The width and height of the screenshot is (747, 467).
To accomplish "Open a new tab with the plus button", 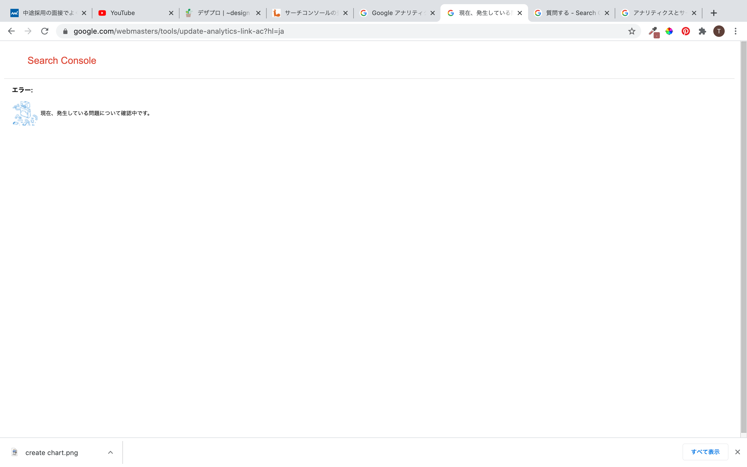I will 714,13.
